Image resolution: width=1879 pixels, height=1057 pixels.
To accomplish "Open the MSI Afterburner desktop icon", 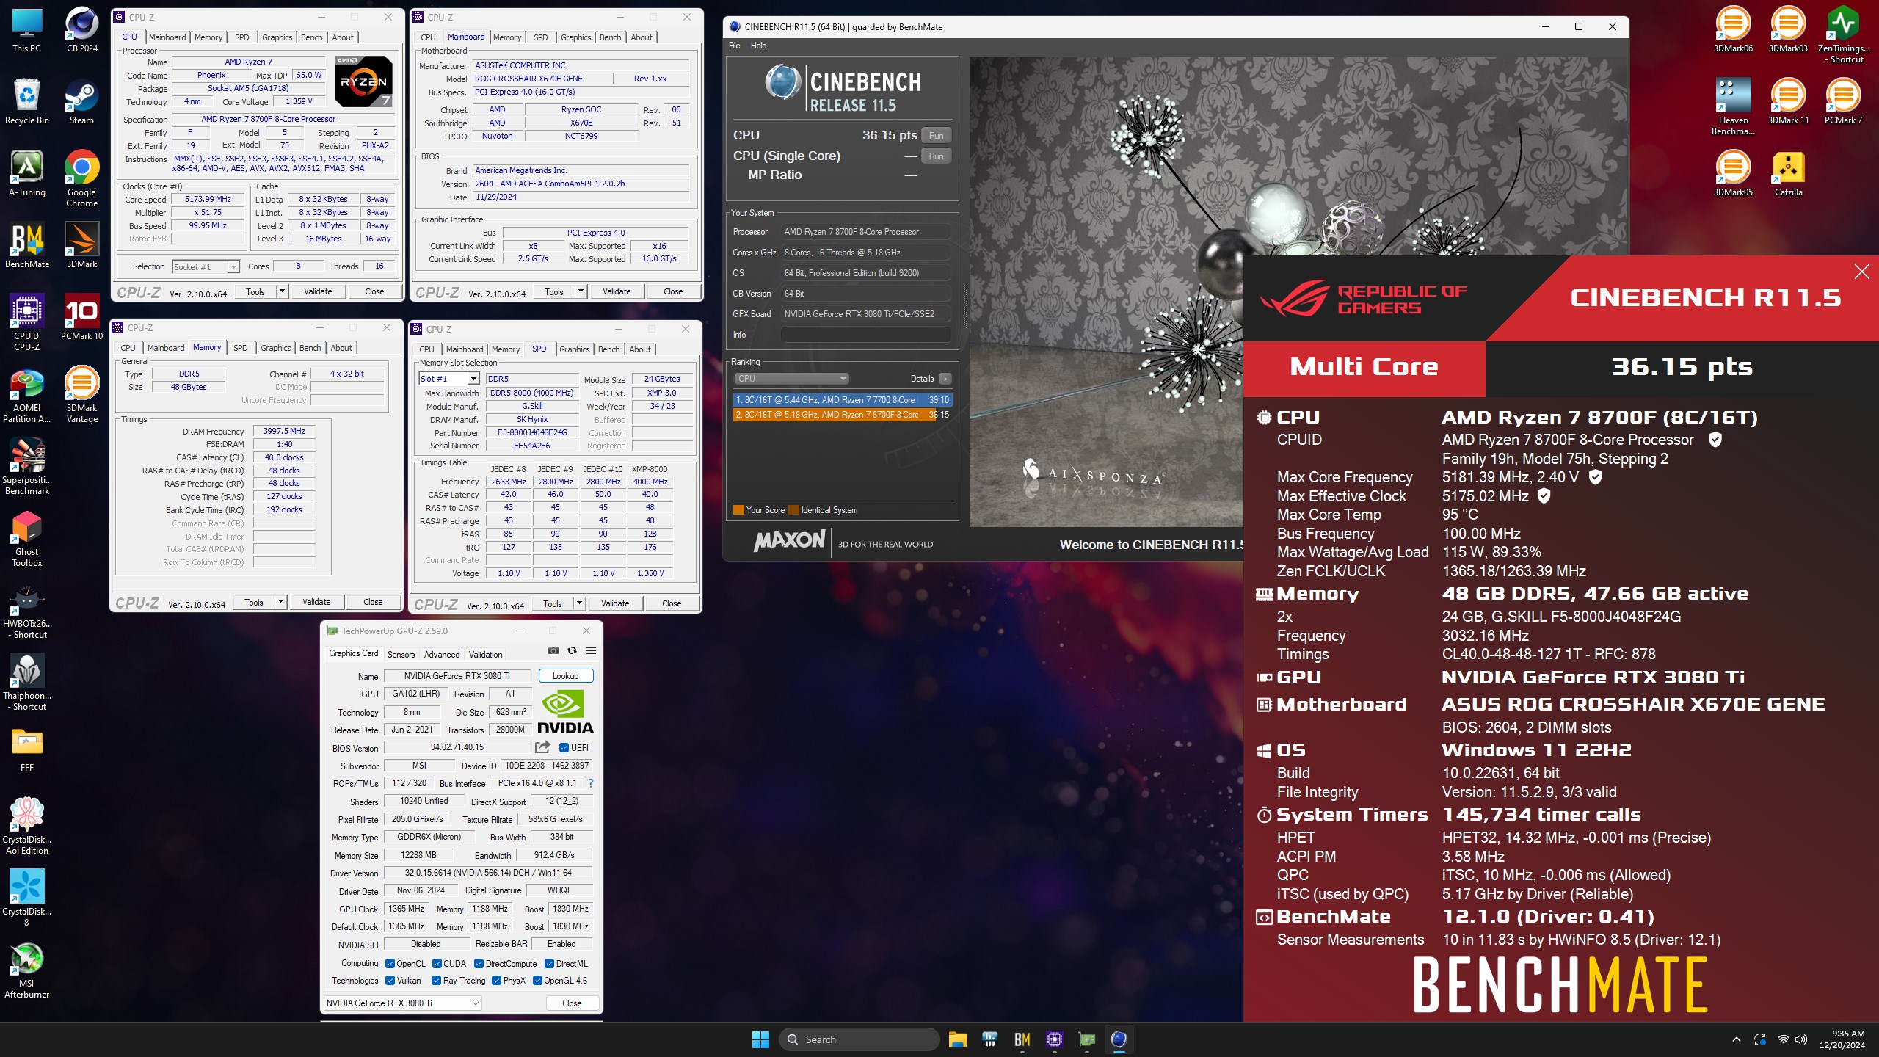I will [27, 970].
